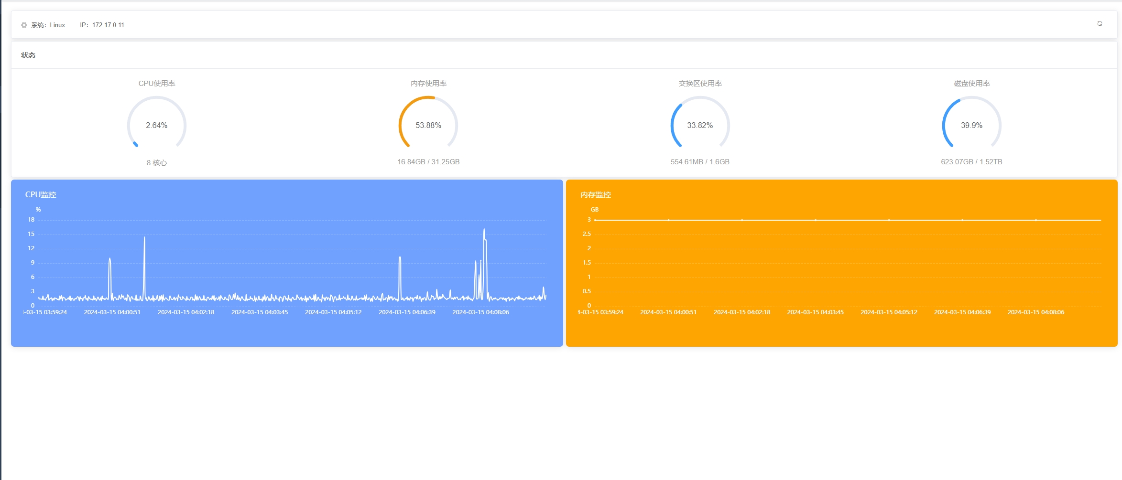Click CPU chart y-axis value 18

[x=31, y=220]
